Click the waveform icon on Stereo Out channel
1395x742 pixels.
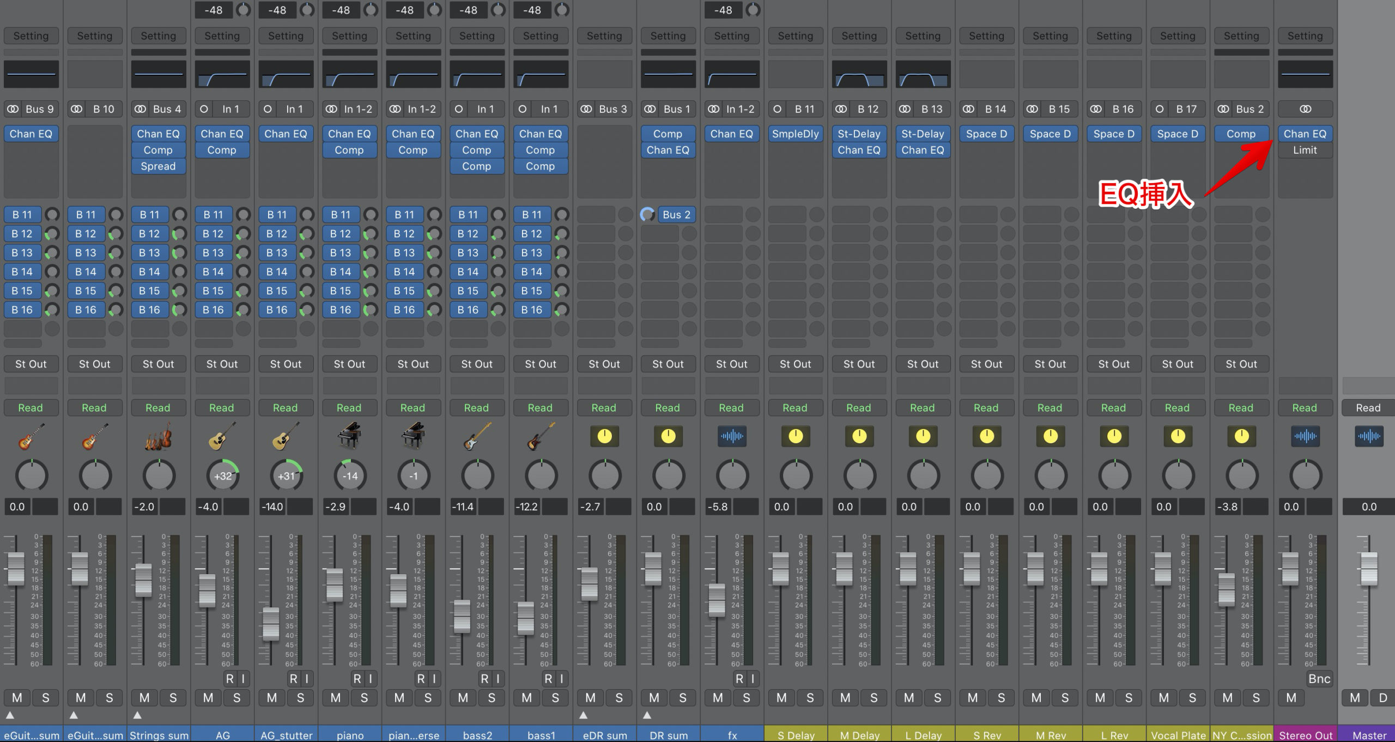[x=1305, y=436]
